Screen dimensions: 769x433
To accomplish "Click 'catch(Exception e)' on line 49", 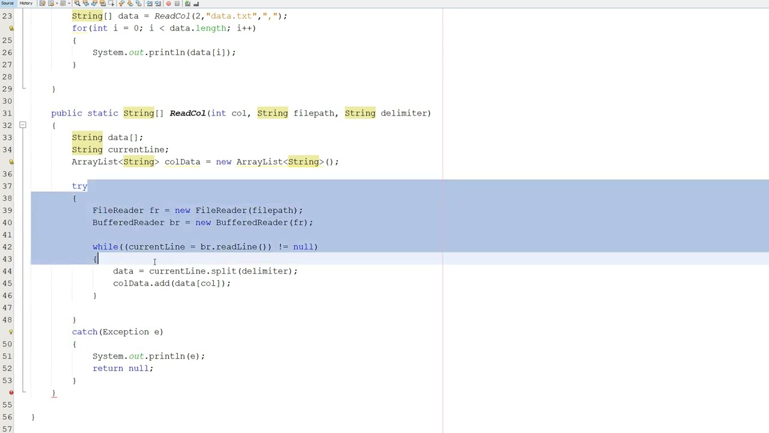I will (x=117, y=332).
